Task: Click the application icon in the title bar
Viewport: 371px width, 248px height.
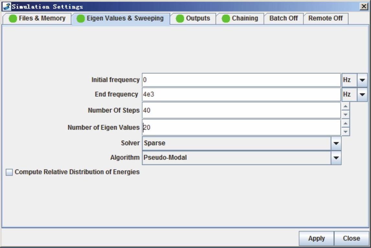Action: (x=6, y=6)
